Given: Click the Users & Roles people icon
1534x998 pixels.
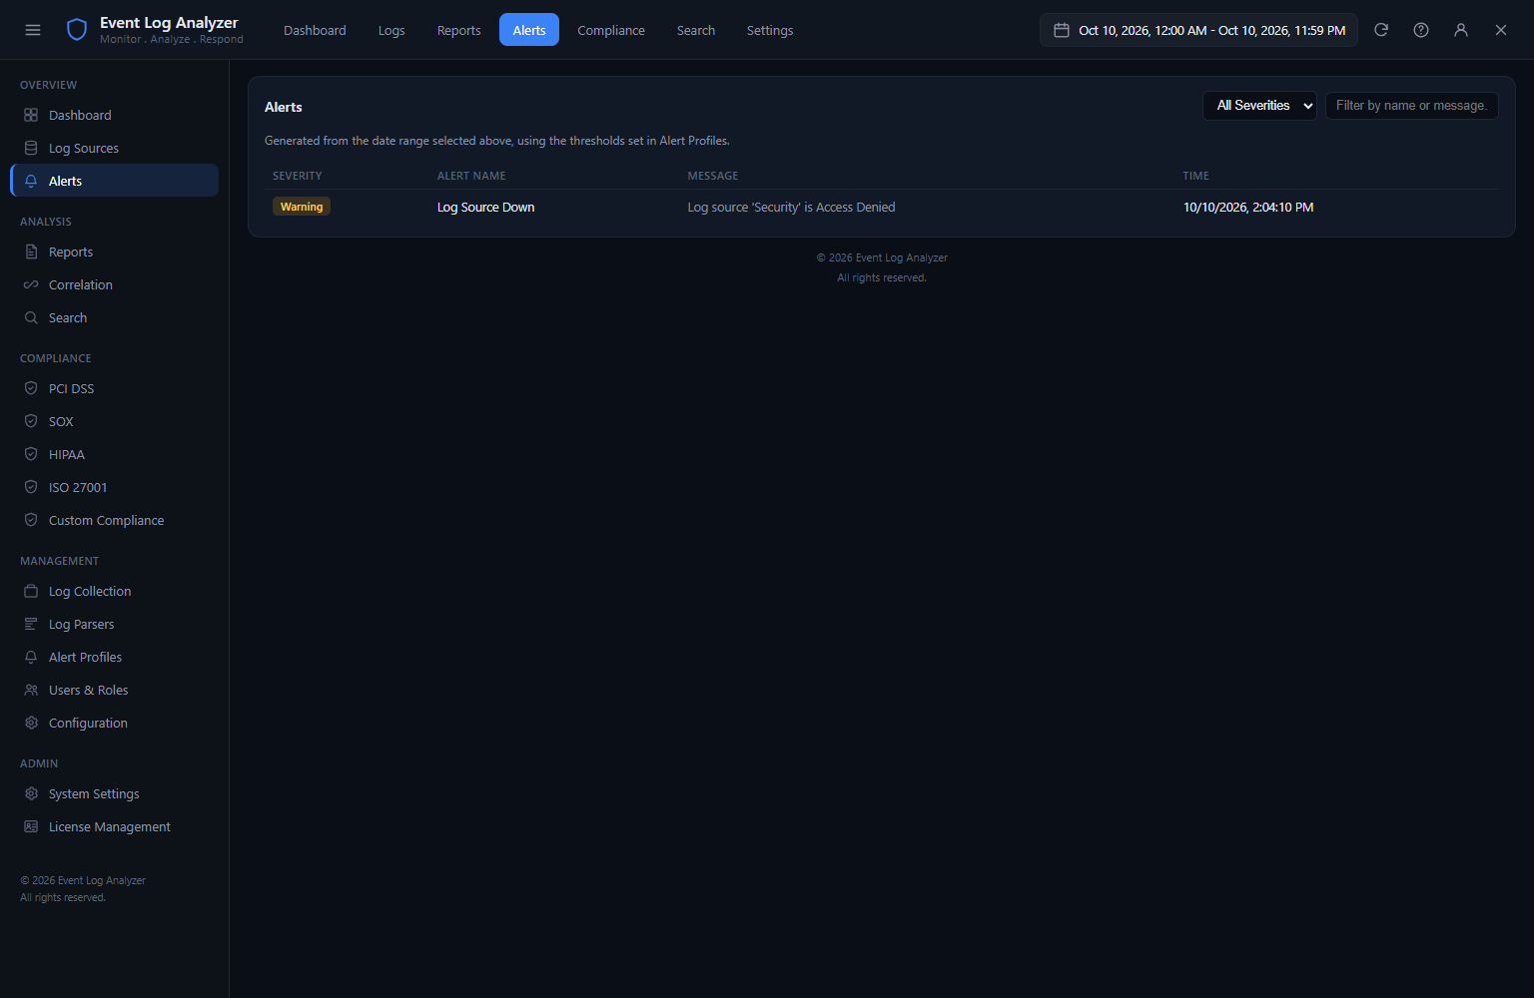Looking at the screenshot, I should pos(31,690).
